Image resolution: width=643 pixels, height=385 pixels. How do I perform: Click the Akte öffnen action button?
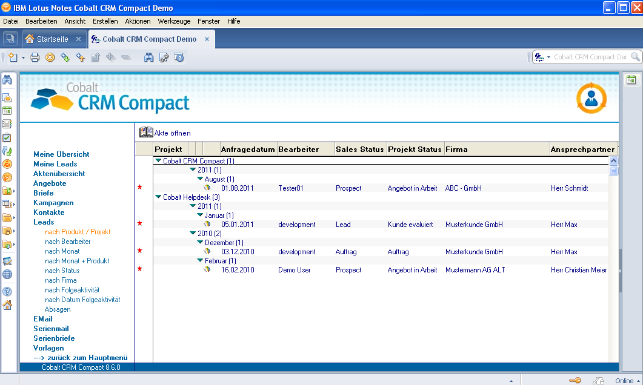pos(165,133)
